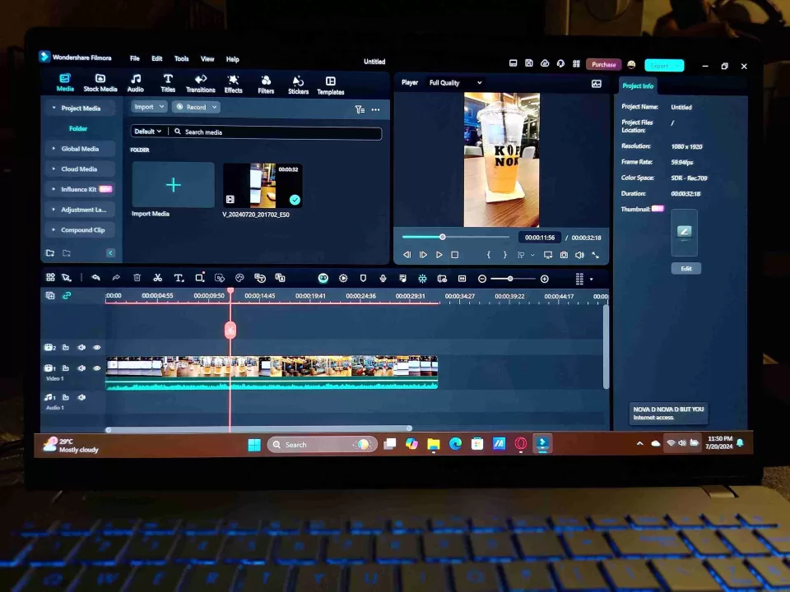Expand Adjustment Layer section
The image size is (790, 592).
(54, 210)
